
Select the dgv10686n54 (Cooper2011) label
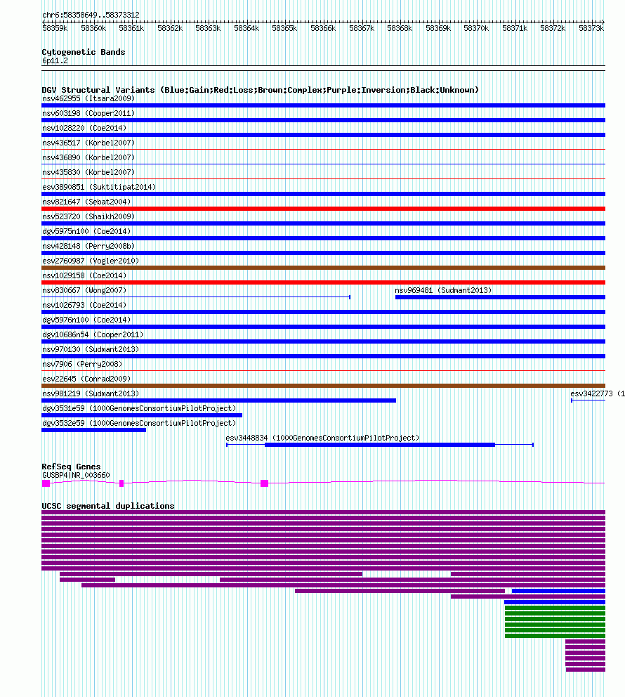(x=93, y=334)
